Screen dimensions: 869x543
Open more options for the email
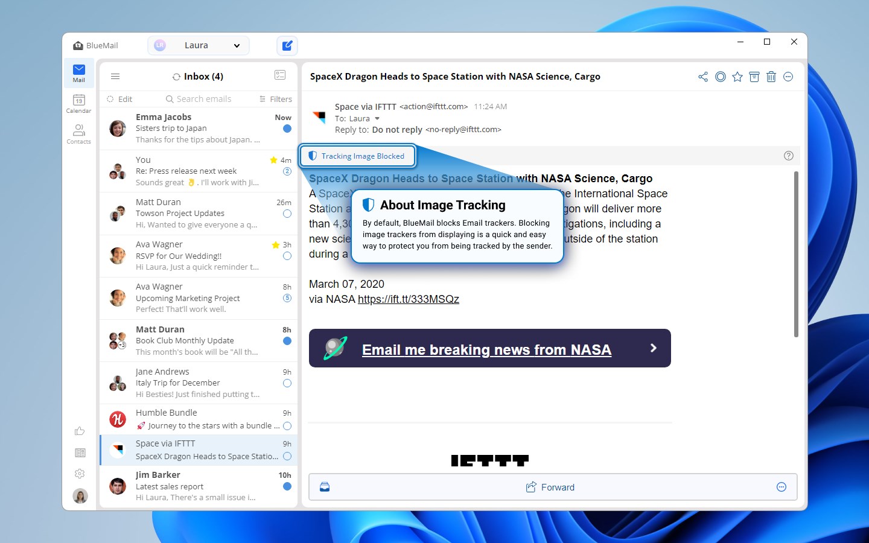788,77
